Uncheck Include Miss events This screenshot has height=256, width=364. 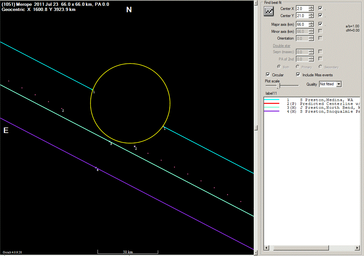click(x=298, y=75)
